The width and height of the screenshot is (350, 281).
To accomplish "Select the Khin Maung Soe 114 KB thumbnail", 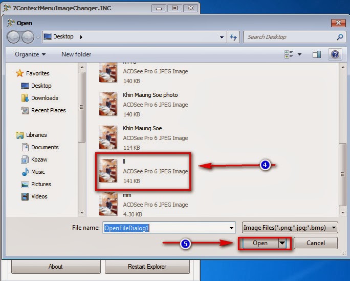I will (108, 137).
